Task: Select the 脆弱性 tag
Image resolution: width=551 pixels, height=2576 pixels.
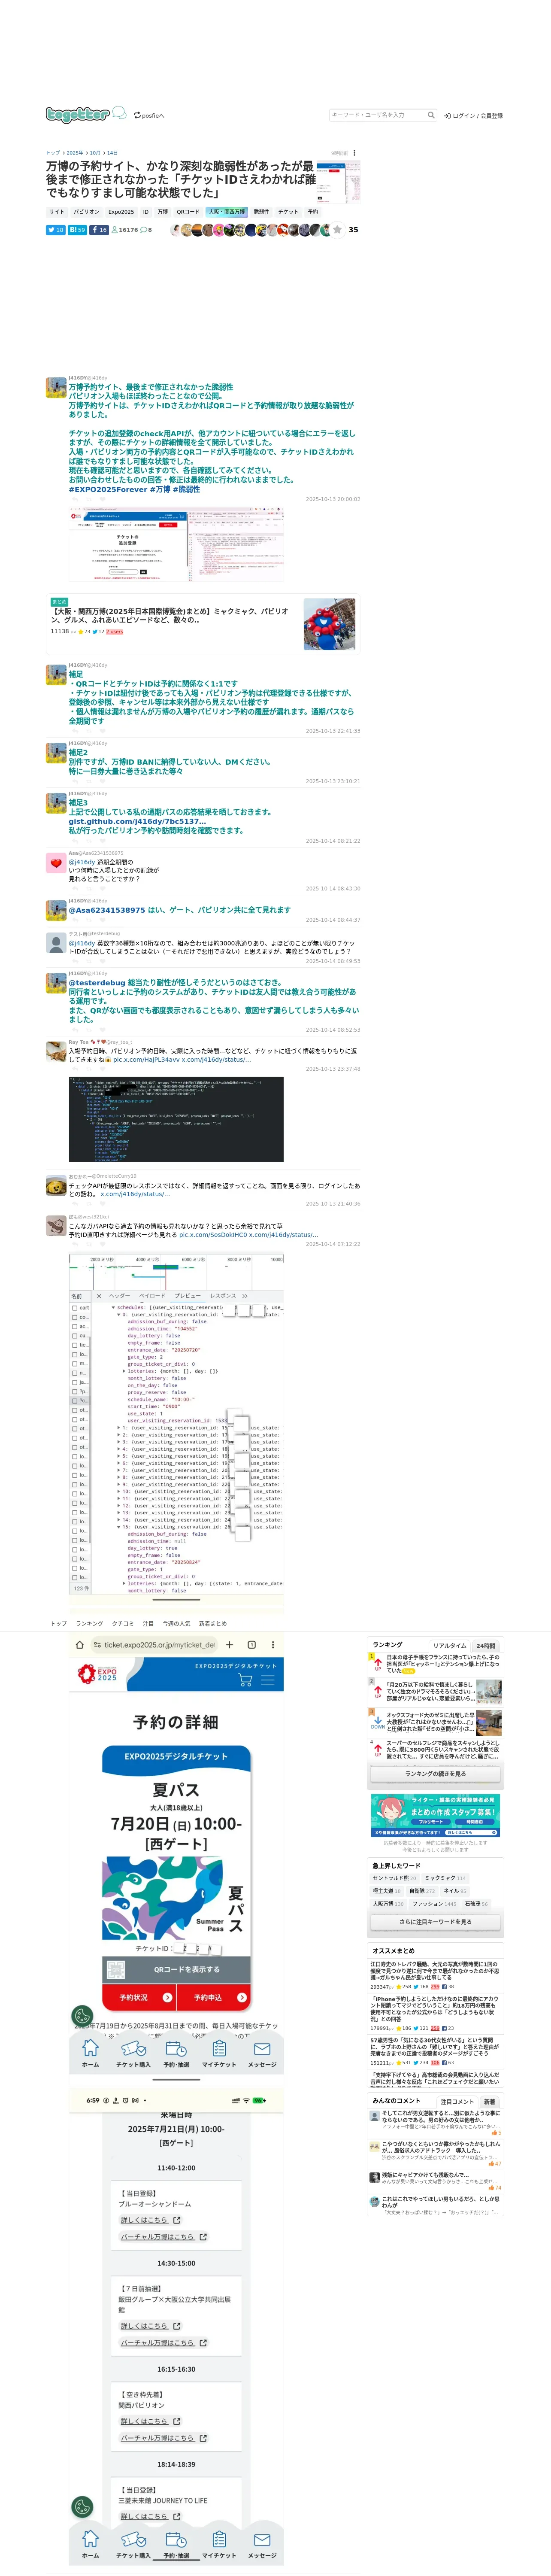Action: [x=261, y=212]
